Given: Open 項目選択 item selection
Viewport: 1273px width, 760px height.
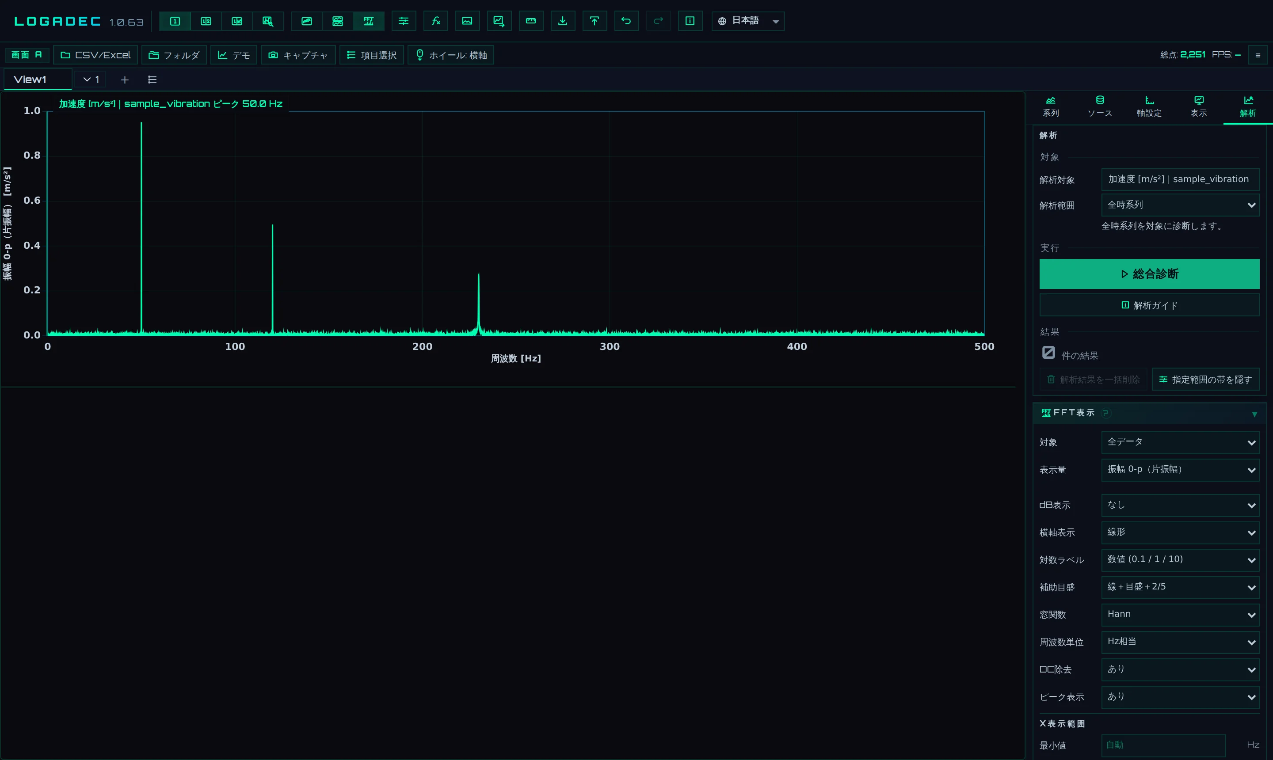Looking at the screenshot, I should (x=371, y=55).
